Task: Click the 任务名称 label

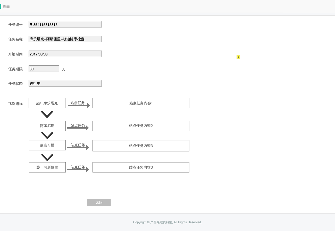Action: (x=15, y=39)
